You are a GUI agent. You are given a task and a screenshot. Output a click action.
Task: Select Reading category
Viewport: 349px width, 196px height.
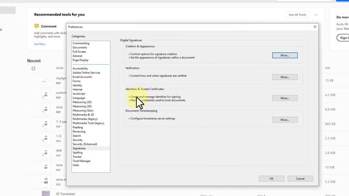[77, 127]
